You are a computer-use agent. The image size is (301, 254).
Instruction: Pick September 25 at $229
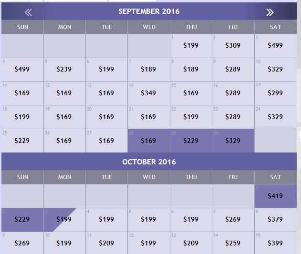tap(22, 141)
